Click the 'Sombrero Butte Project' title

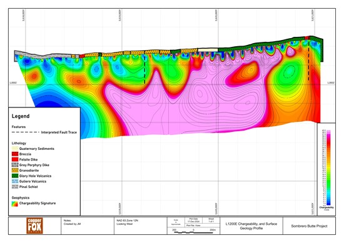click(309, 226)
